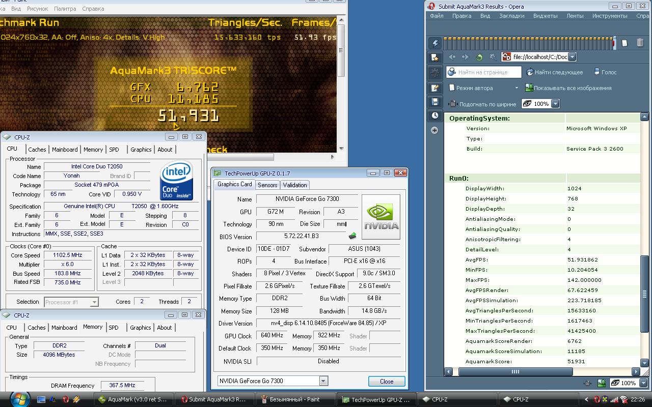Click Intel Core Duo logo in CPU-Z
652x407 pixels.
coord(176,181)
